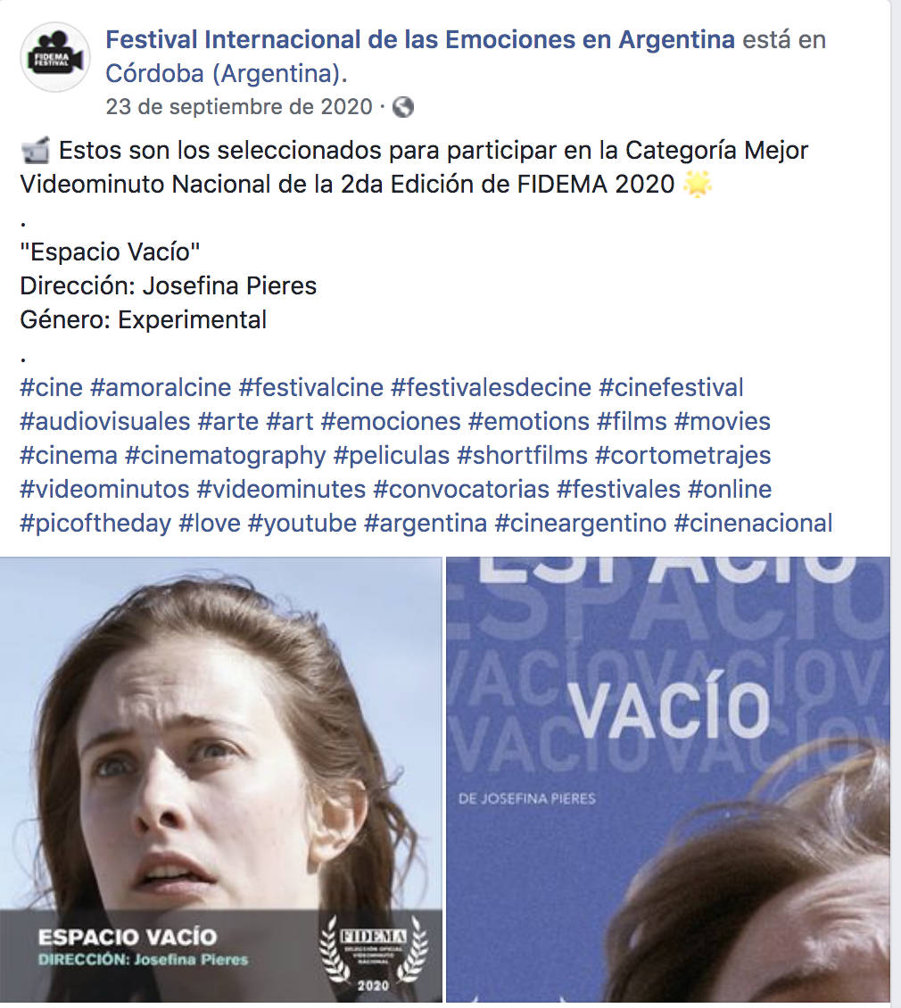The height and width of the screenshot is (1008, 901).
Task: Follow the #amoralcine hashtag
Action: 161,388
